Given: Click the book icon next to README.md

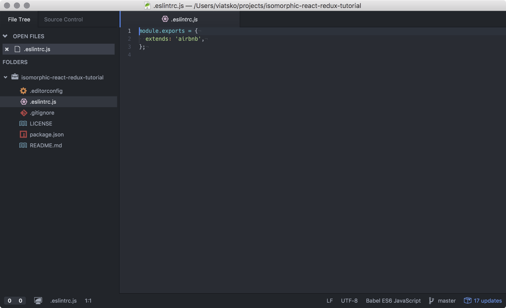Looking at the screenshot, I should (x=23, y=145).
